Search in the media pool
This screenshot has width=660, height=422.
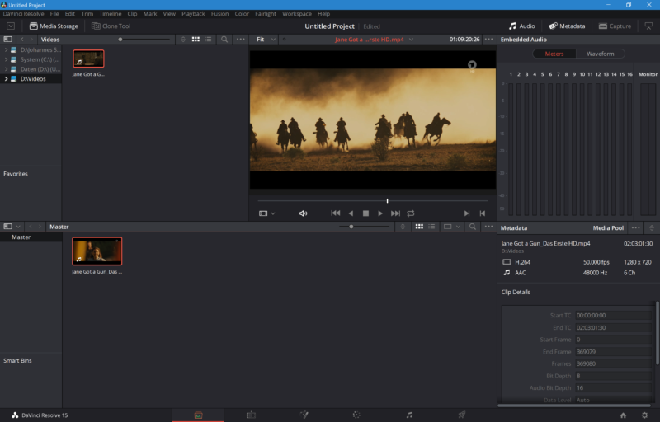click(473, 227)
